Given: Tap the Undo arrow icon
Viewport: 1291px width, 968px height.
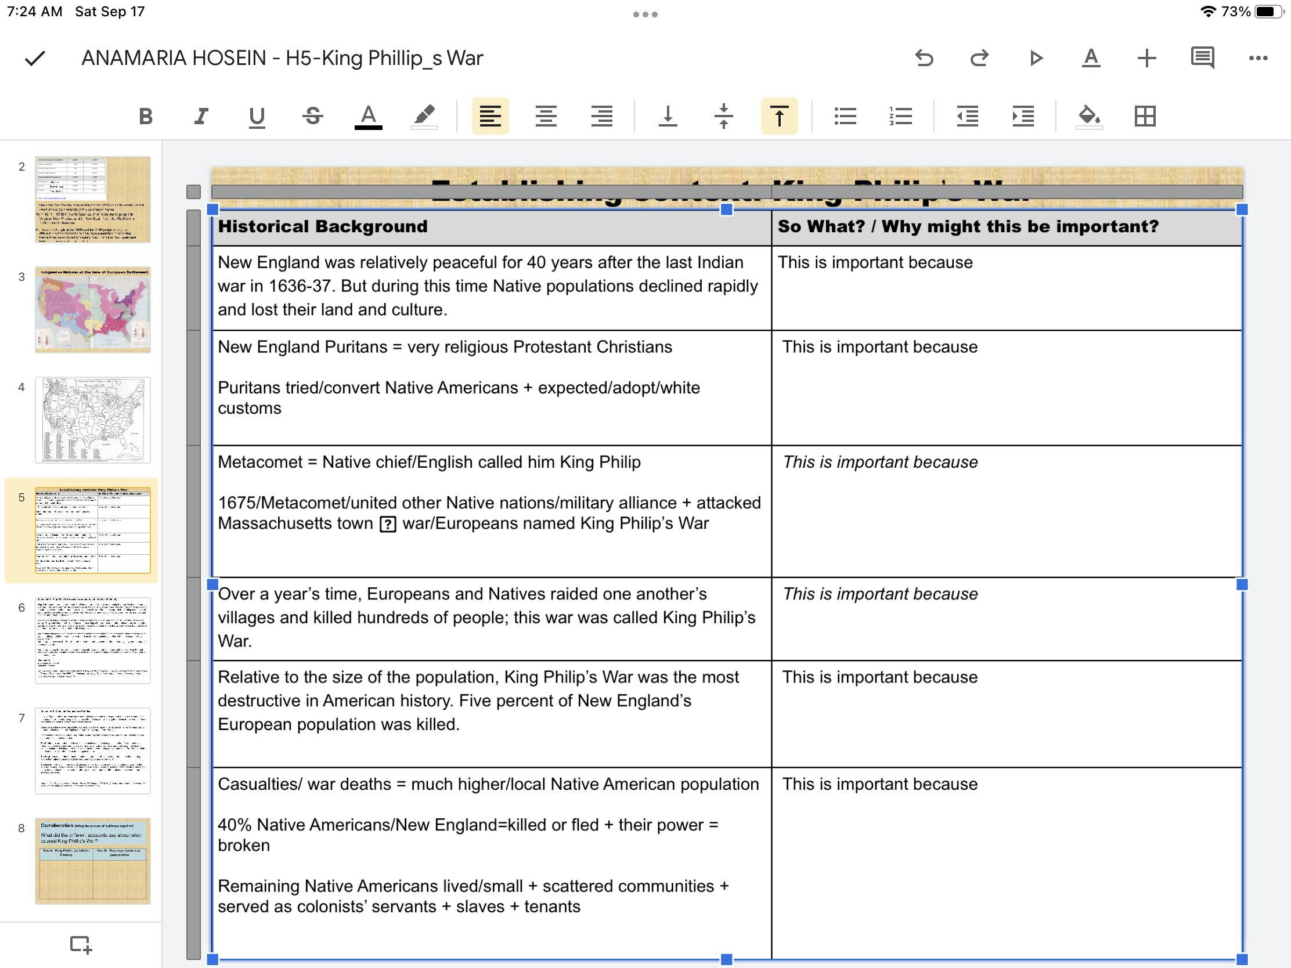Looking at the screenshot, I should (x=924, y=58).
